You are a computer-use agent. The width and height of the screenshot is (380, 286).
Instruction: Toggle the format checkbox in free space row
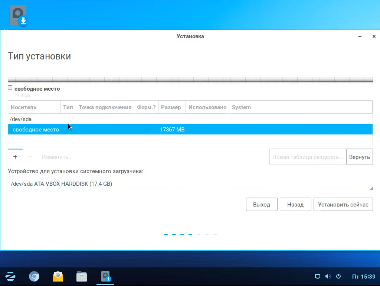tap(146, 129)
